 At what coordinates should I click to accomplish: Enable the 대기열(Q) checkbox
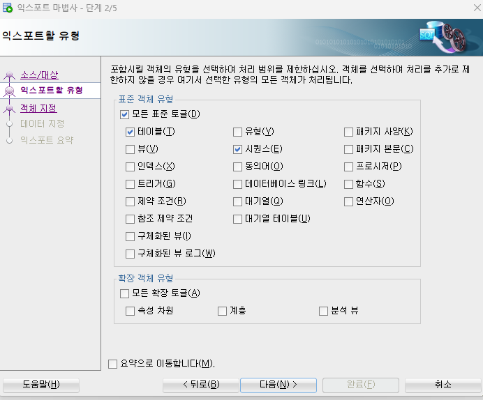[x=237, y=201]
